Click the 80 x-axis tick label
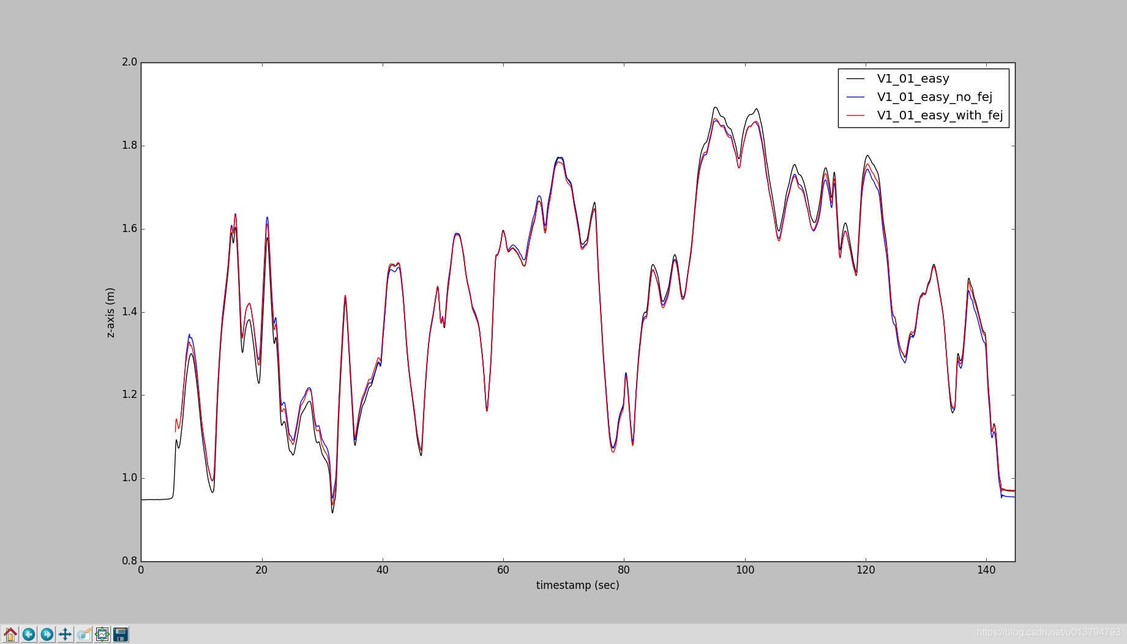 click(624, 570)
